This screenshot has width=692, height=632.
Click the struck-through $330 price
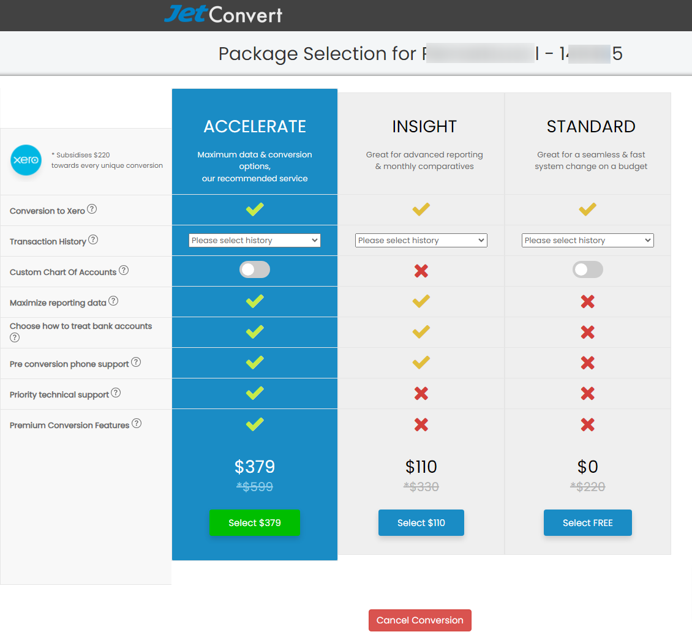[421, 486]
